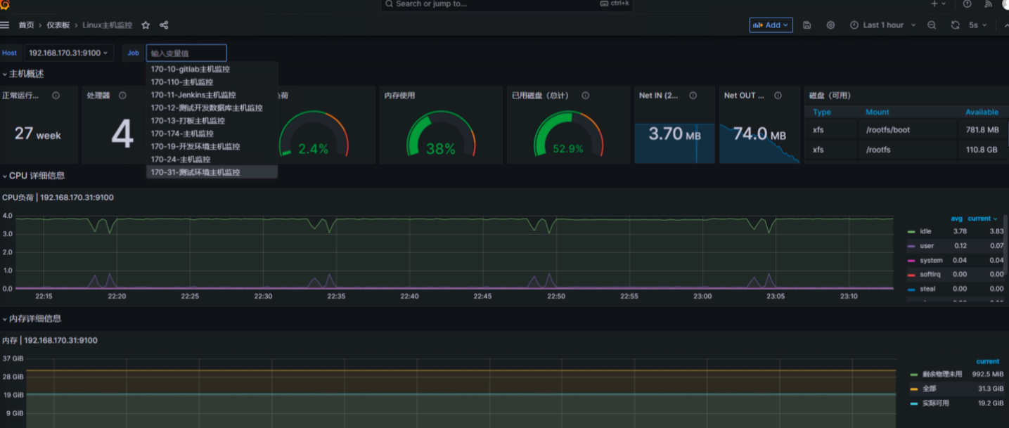Show info for 已用磁盘（总计）panel
The width and height of the screenshot is (1009, 428).
(585, 96)
